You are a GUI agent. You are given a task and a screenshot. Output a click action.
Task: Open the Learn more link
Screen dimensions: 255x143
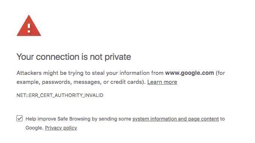point(162,82)
